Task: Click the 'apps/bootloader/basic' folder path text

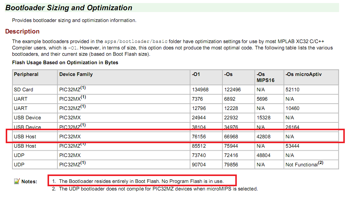Action: [136, 42]
